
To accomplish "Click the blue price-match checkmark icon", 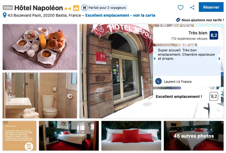I will tap(178, 20).
